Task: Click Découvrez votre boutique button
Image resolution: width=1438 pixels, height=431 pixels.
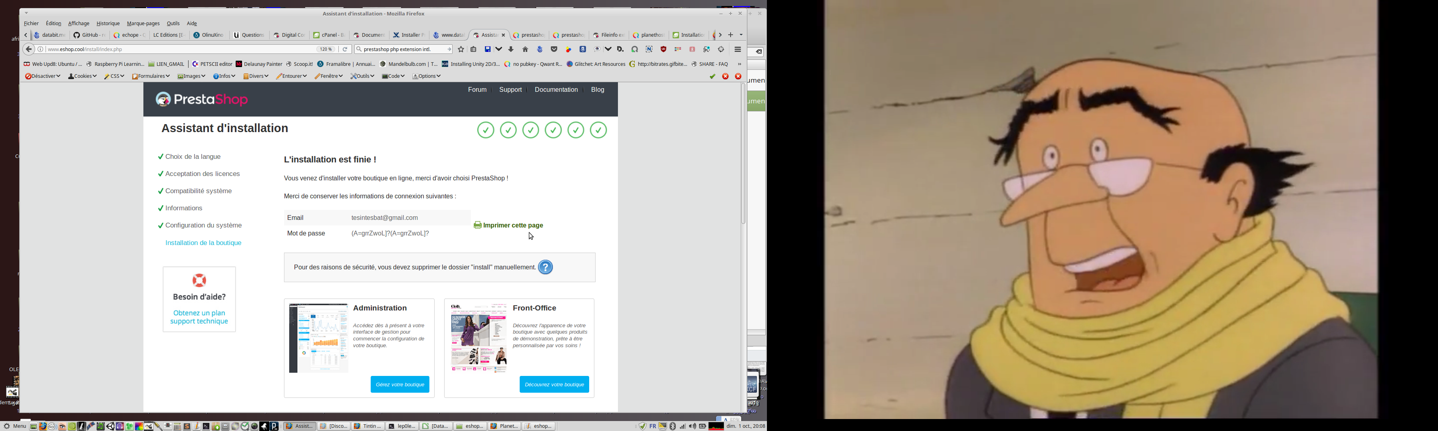Action: tap(554, 385)
